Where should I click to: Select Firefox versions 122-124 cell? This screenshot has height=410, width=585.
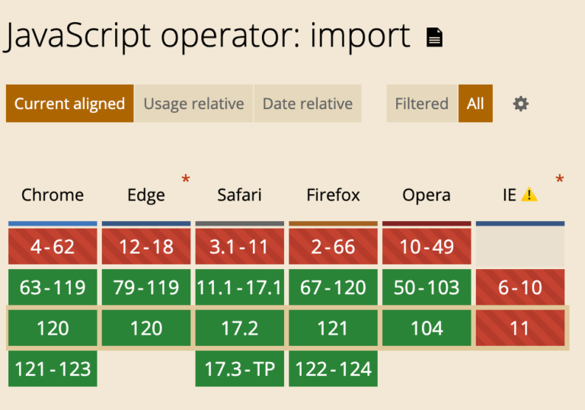click(x=333, y=369)
